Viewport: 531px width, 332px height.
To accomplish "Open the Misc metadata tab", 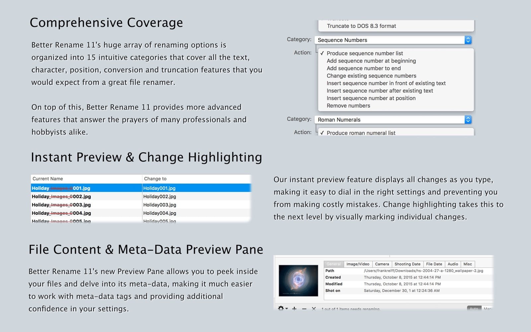I will click(x=468, y=264).
